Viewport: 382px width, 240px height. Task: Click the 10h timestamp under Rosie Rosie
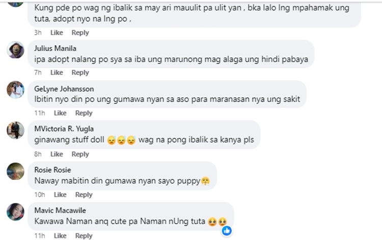[x=39, y=195]
